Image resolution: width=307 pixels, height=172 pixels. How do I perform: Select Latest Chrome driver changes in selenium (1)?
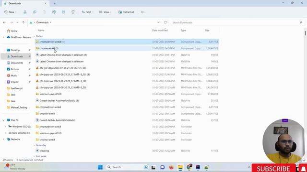pos(127,55)
